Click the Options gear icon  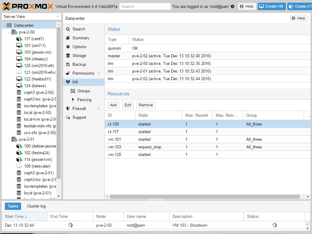tap(68, 47)
